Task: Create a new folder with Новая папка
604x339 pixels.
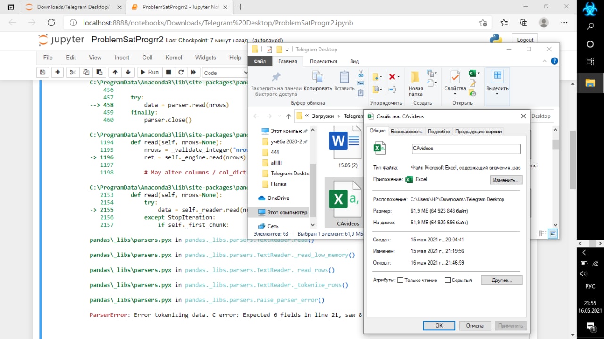Action: coord(416,83)
